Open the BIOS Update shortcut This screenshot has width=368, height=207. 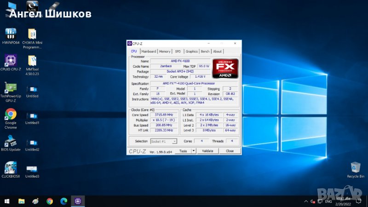pyautogui.click(x=11, y=141)
